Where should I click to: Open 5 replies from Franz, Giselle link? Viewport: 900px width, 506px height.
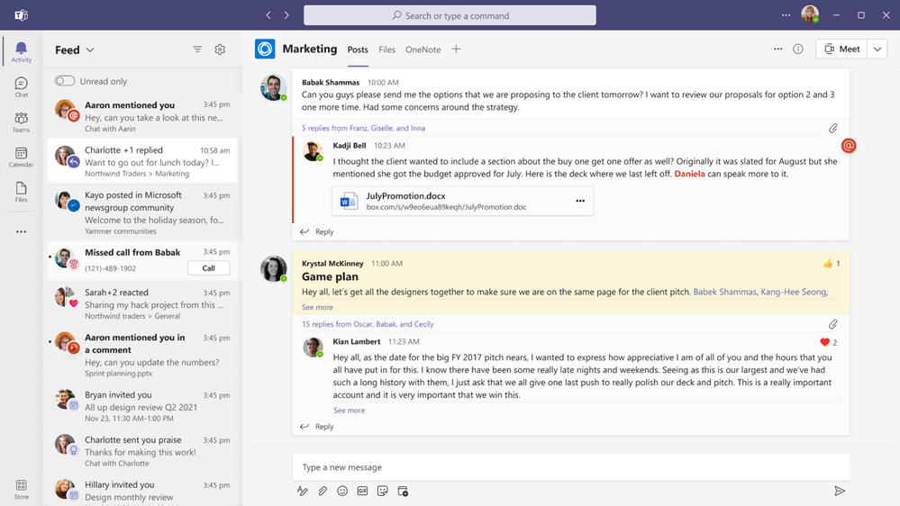pyautogui.click(x=363, y=128)
